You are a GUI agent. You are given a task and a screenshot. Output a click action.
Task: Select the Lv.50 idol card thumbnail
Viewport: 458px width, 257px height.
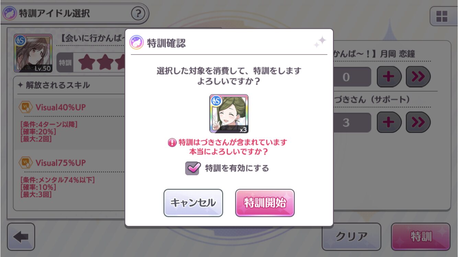pyautogui.click(x=33, y=53)
